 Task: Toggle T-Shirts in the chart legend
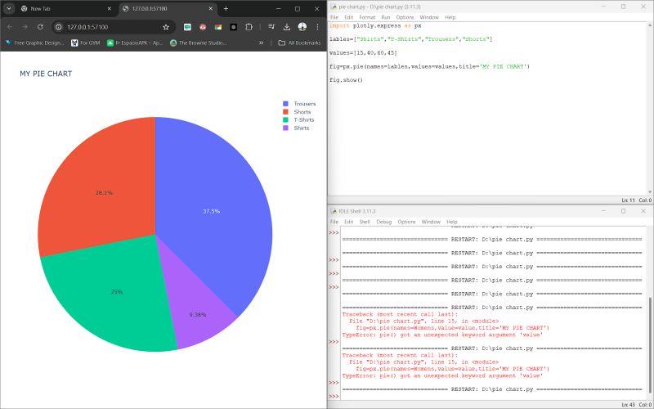pyautogui.click(x=302, y=120)
